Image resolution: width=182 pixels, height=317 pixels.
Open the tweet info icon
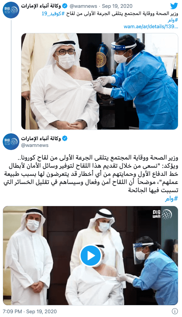coord(175,311)
